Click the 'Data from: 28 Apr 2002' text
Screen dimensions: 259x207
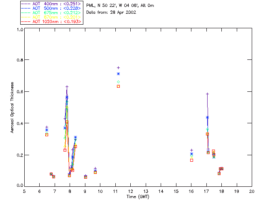[x=111, y=13]
